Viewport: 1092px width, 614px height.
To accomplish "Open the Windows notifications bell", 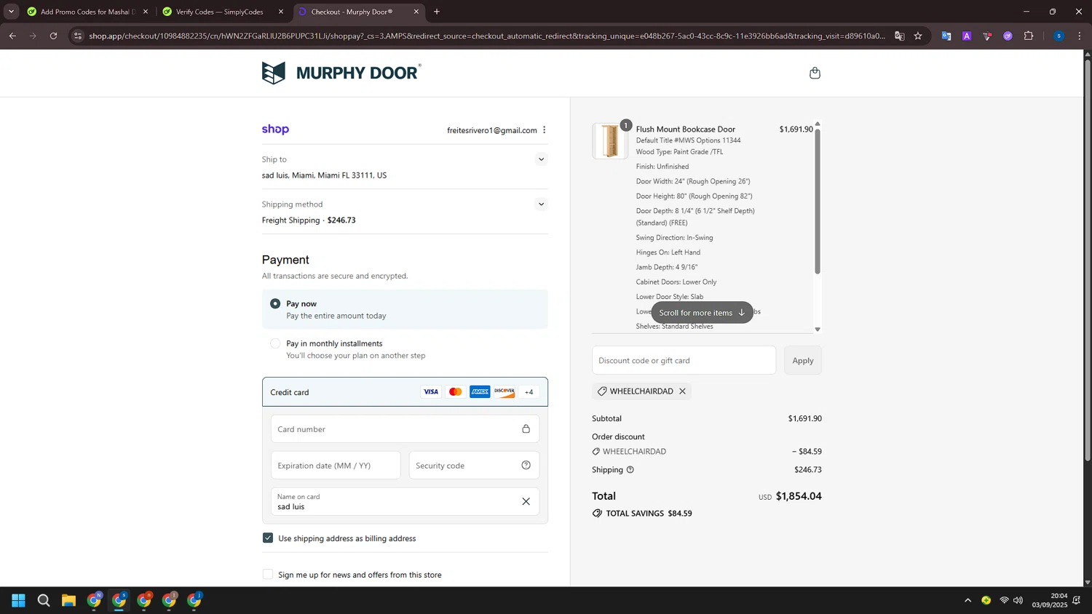I will pos(1076,600).
